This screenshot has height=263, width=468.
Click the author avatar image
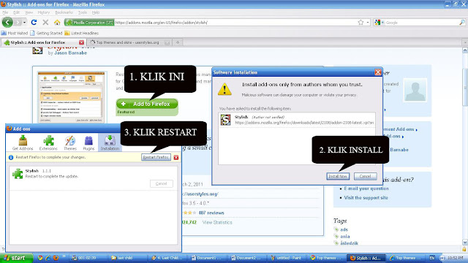point(415,90)
